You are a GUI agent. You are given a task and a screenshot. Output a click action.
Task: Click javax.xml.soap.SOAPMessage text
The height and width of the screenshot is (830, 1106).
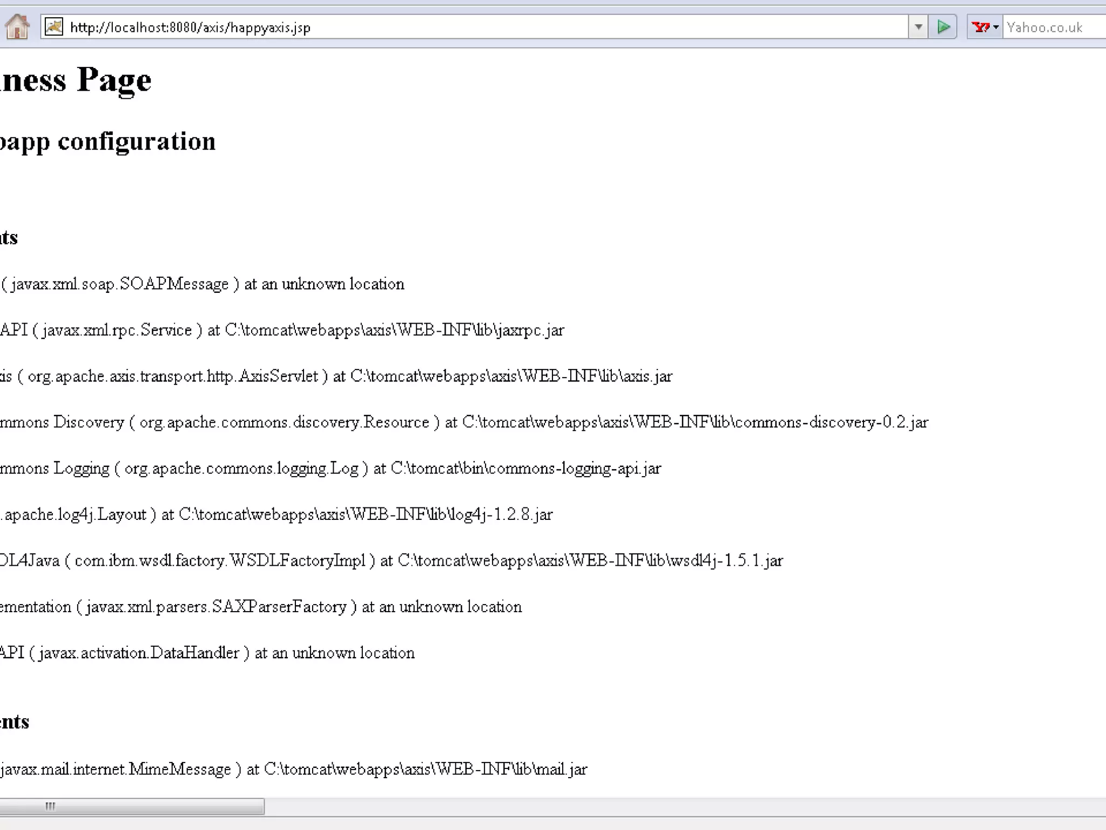120,284
